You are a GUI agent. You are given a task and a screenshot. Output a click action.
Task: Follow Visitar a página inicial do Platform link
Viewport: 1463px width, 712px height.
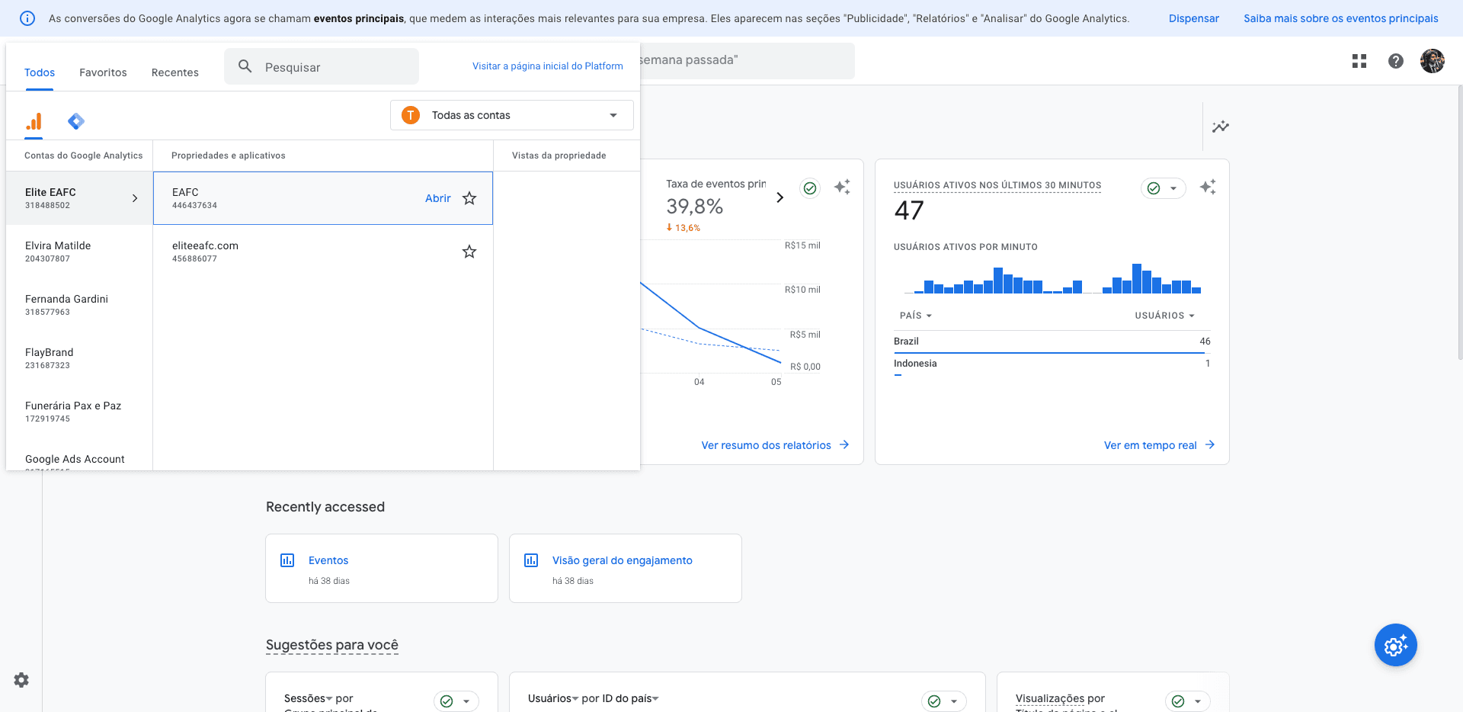click(548, 66)
